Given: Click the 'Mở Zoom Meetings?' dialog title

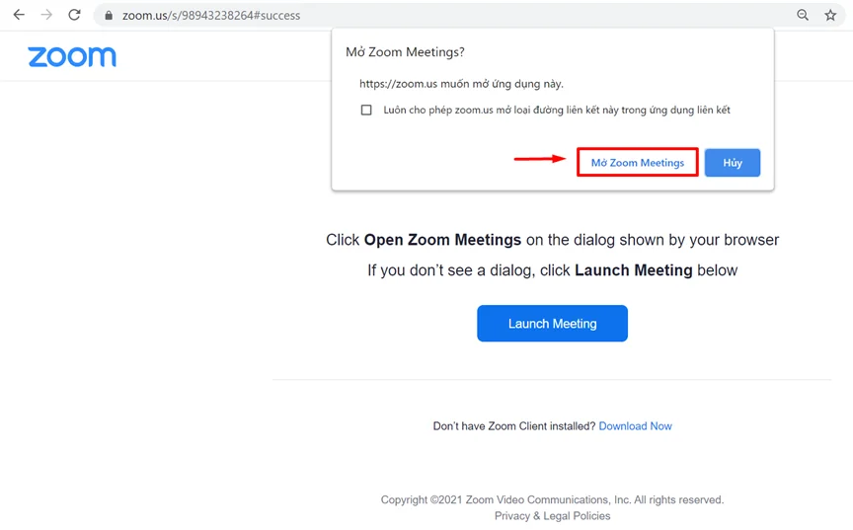Looking at the screenshot, I should [x=406, y=52].
